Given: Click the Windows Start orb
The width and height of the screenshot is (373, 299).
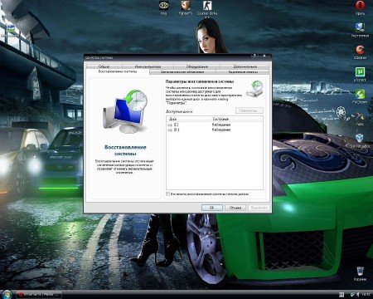Looking at the screenshot, I should pos(7,294).
